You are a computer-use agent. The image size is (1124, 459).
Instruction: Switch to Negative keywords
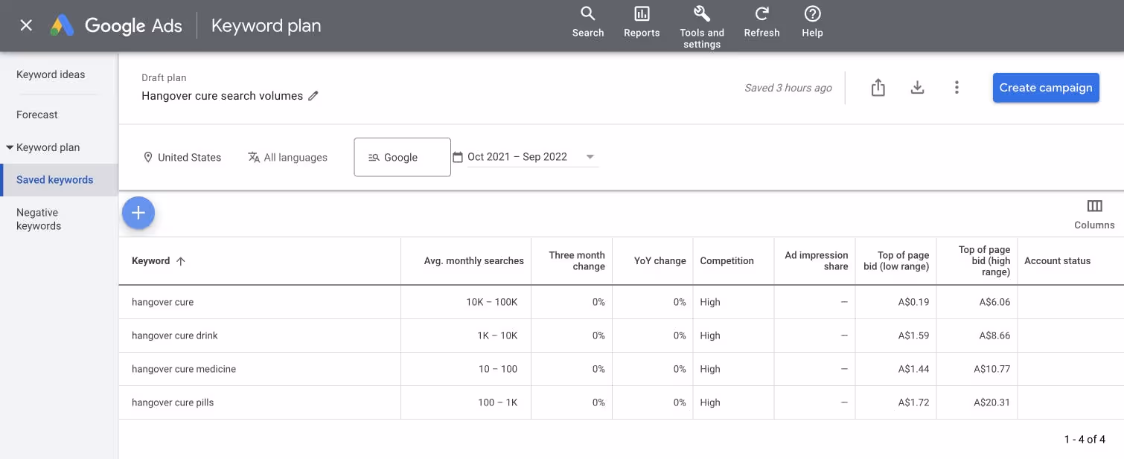point(39,219)
